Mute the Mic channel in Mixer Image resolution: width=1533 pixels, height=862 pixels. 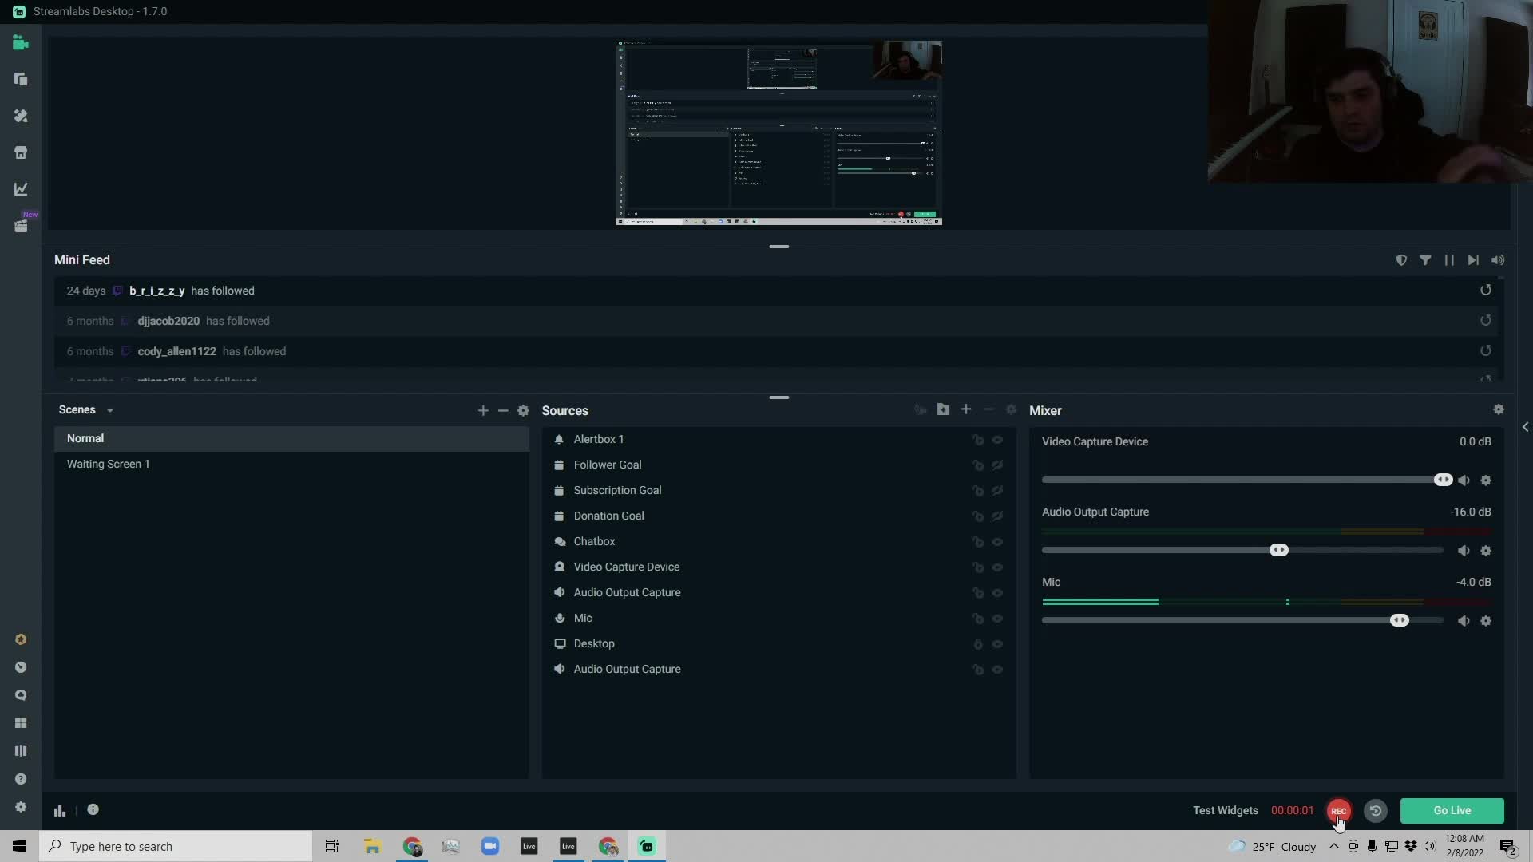point(1464,621)
